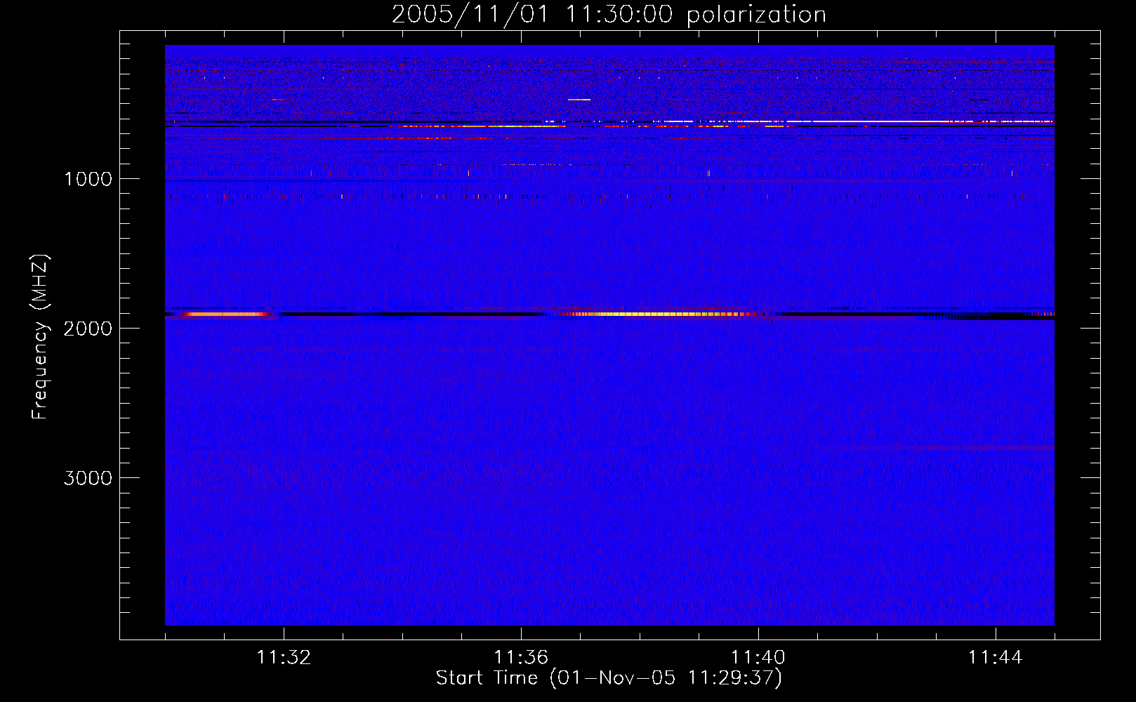This screenshot has width=1136, height=702.
Task: Click the 11:32 time tick label
Action: coord(284,658)
